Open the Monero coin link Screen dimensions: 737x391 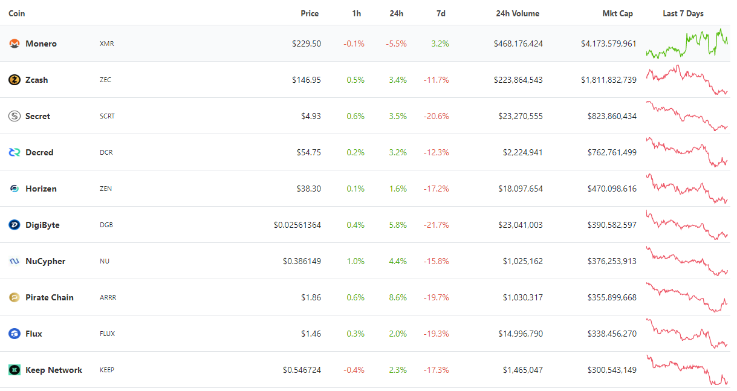tap(41, 44)
